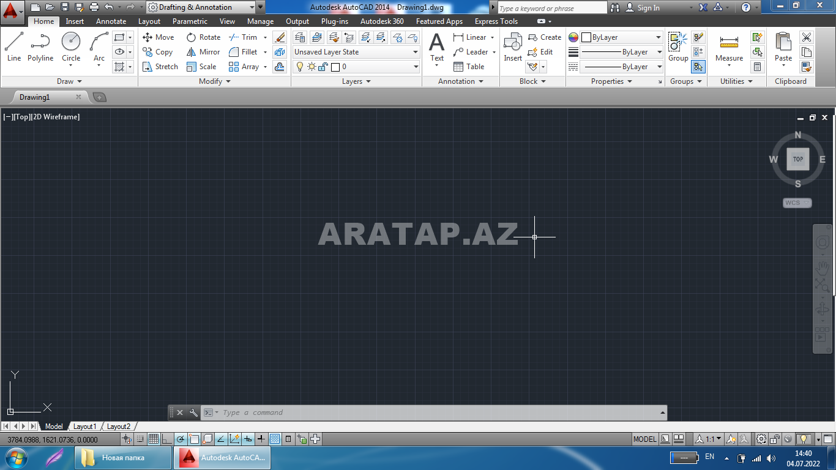Click the layer 0 color swatch
836x470 pixels.
(335, 67)
